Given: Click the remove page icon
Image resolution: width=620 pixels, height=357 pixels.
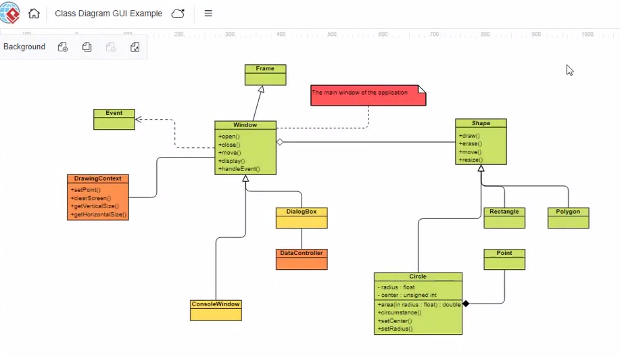Looking at the screenshot, I should 111,47.
